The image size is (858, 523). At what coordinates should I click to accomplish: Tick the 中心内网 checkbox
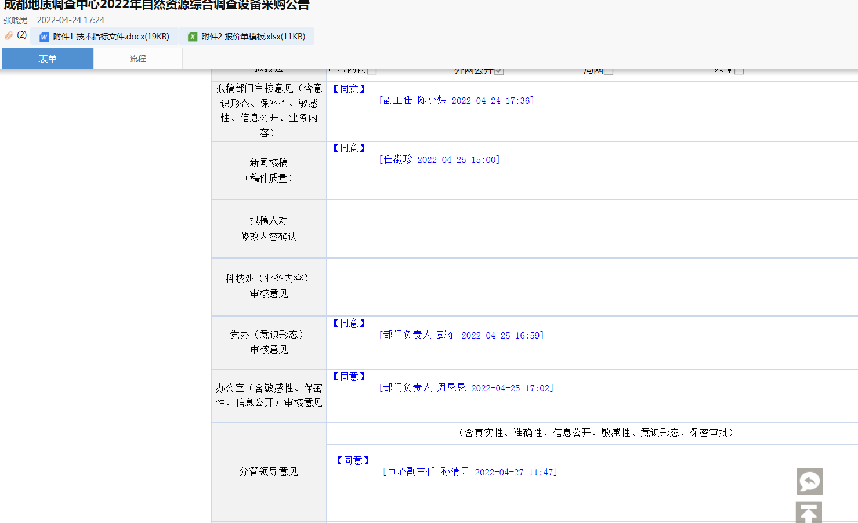click(x=372, y=71)
